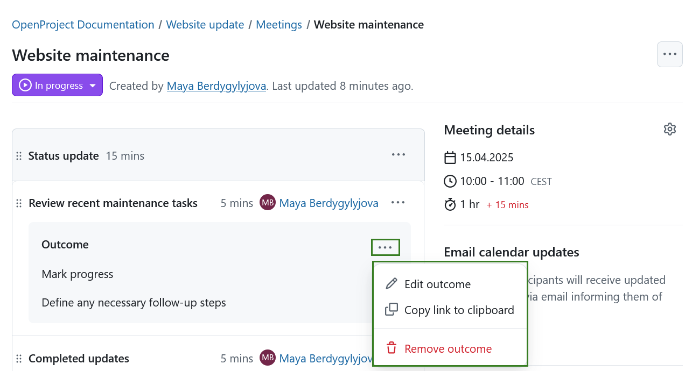
Task: Open the Meeting details settings gear
Action: tap(669, 129)
